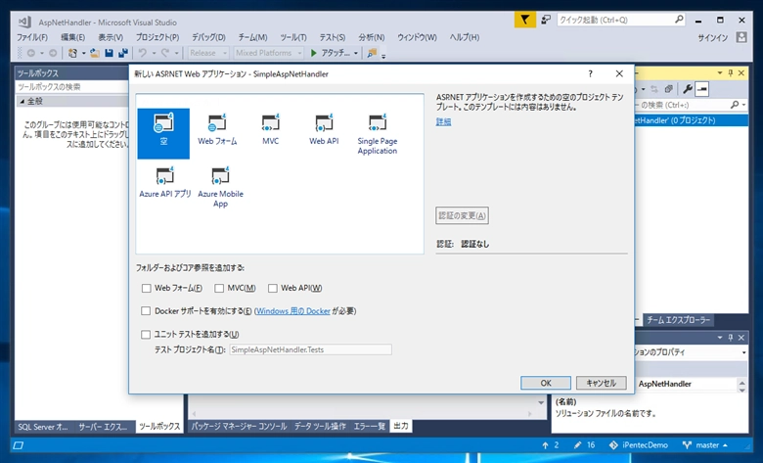Screen dimensions: 763x463
Task: Pick the Single Page Application template
Action: tap(378, 134)
